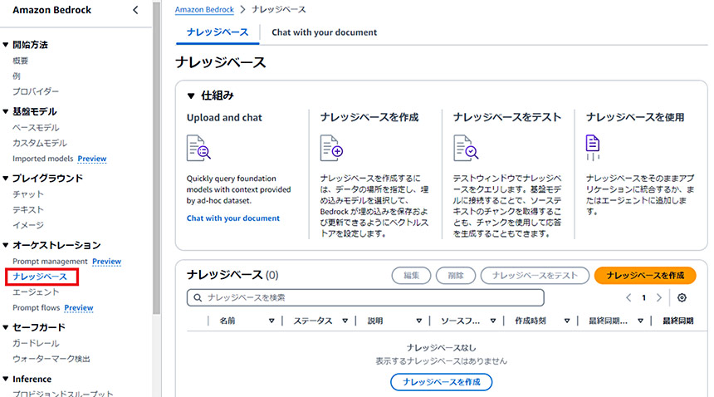Select ナレッジベース in the sidebar

pyautogui.click(x=40, y=277)
